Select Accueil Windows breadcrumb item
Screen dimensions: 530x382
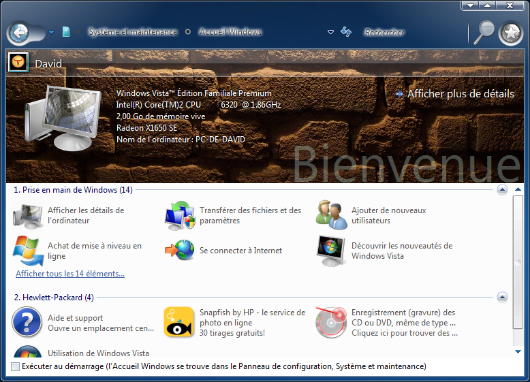pyautogui.click(x=230, y=32)
